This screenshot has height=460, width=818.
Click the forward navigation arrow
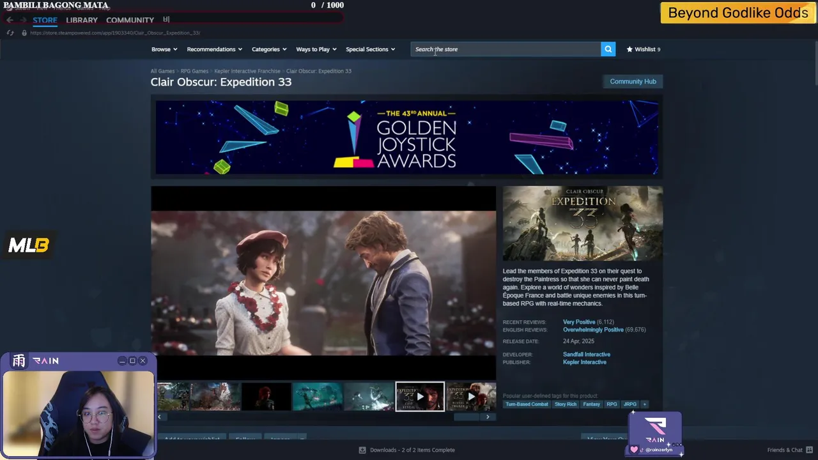coord(23,20)
